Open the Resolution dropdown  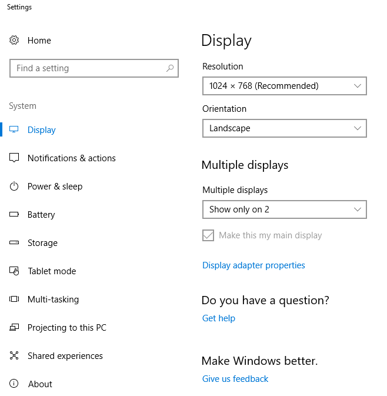point(285,86)
